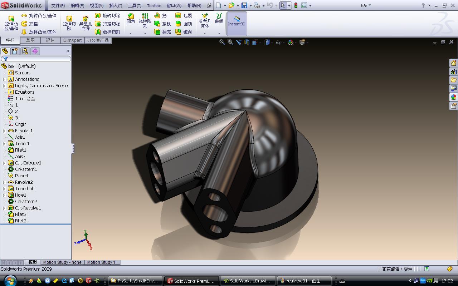This screenshot has width=458, height=286.
Task: Click the New document icon
Action: coord(218,5)
